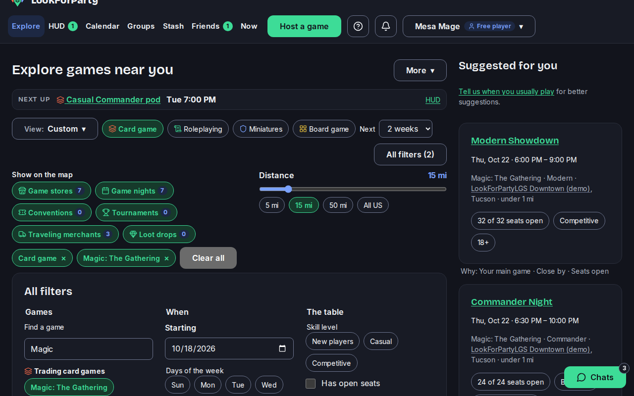The height and width of the screenshot is (396, 634).
Task: Toggle the Miniatures category filter
Action: click(x=261, y=129)
